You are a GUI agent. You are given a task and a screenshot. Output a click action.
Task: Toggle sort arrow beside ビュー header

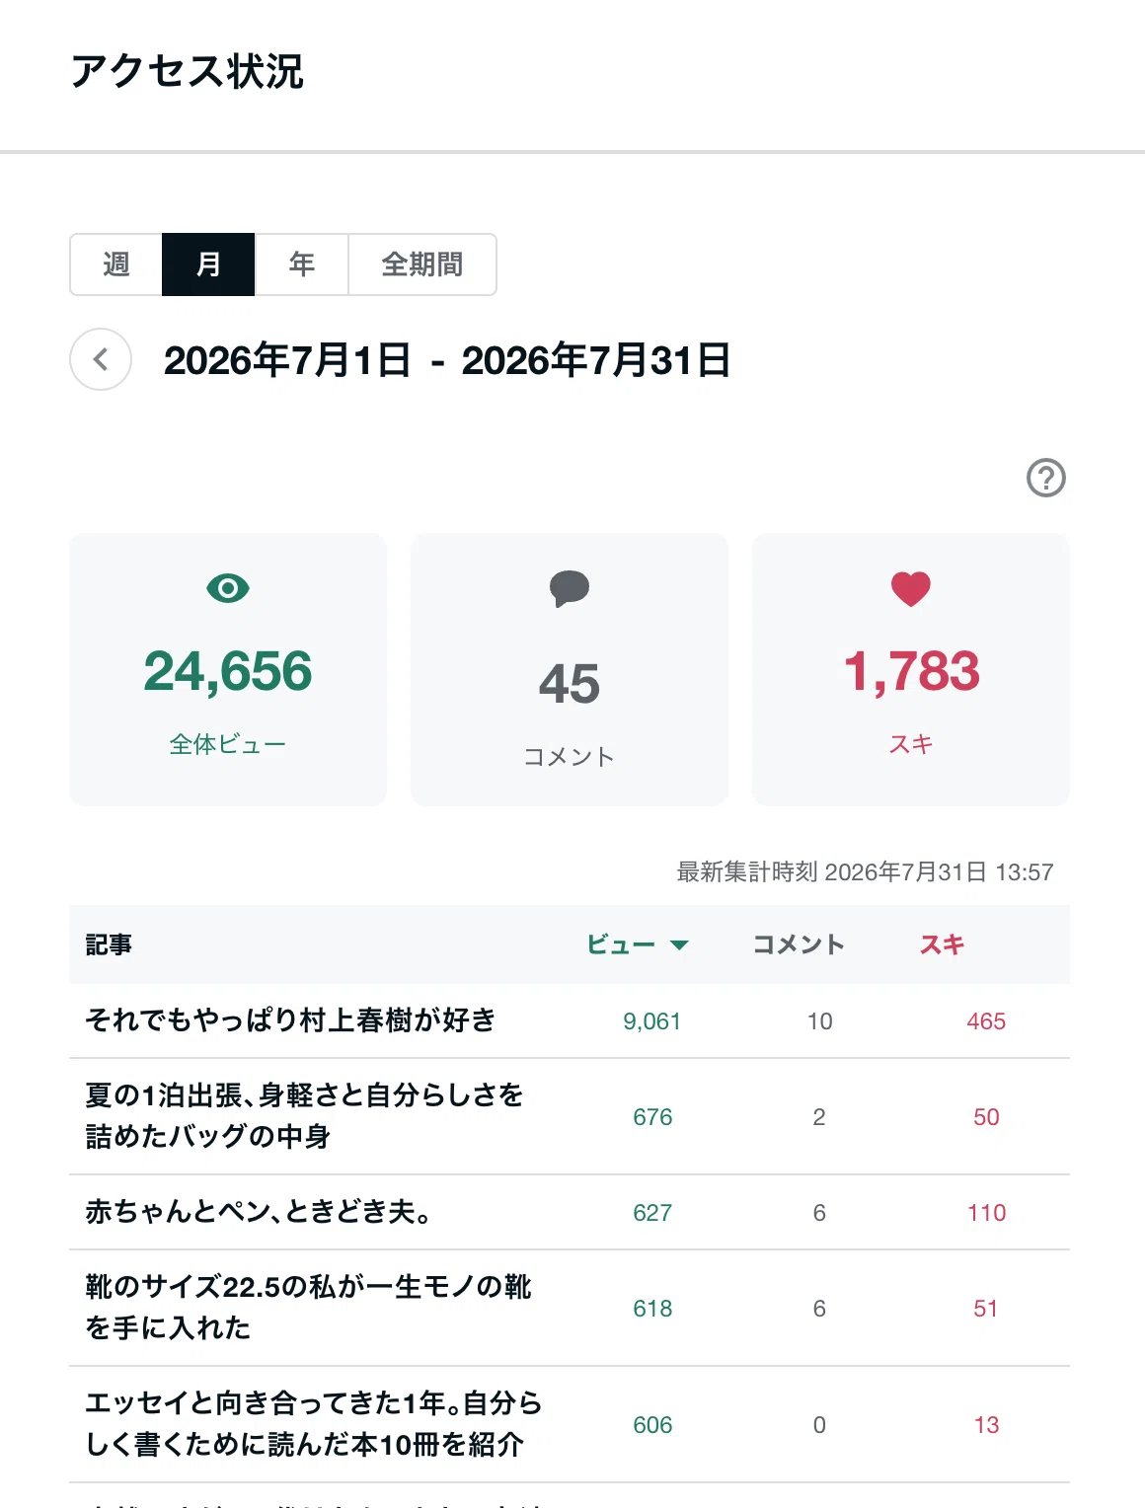(679, 945)
